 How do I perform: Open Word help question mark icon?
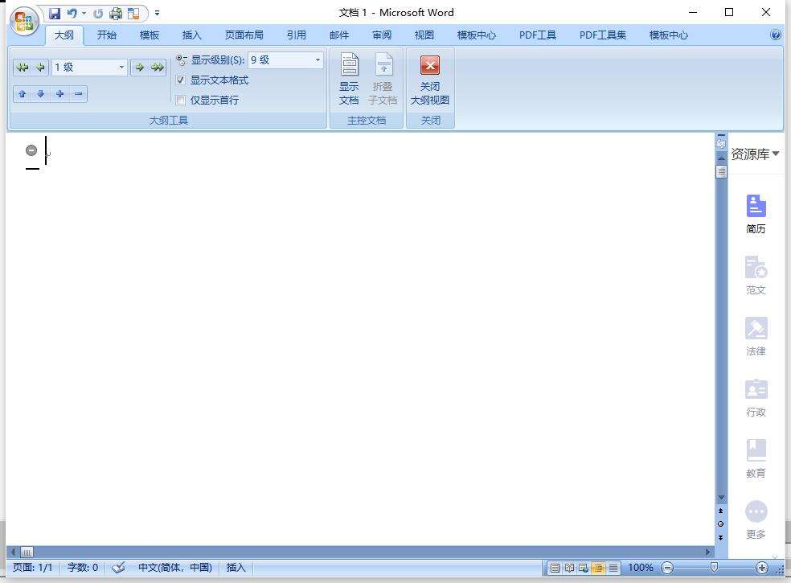[776, 35]
